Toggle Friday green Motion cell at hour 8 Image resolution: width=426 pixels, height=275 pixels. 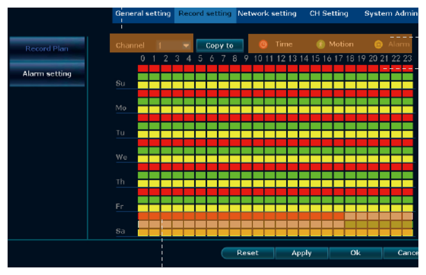[x=235, y=200]
